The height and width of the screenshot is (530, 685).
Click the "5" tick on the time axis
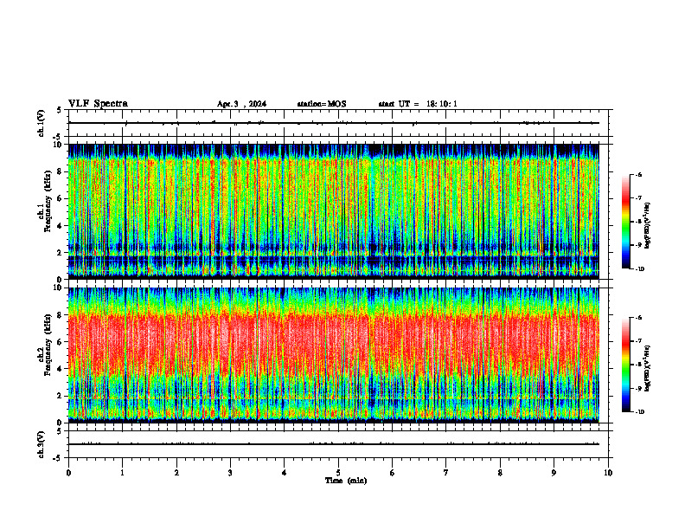coord(338,473)
